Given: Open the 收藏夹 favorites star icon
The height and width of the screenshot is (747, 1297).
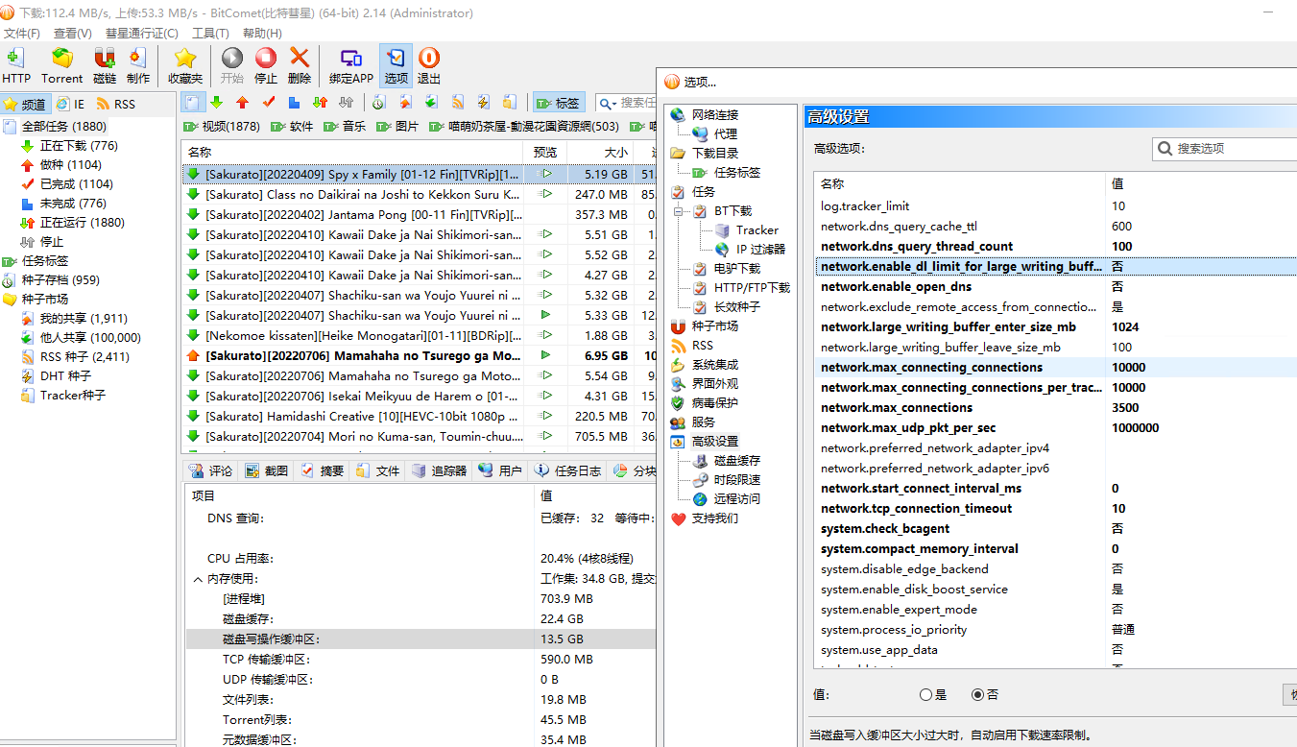Looking at the screenshot, I should coord(185,66).
